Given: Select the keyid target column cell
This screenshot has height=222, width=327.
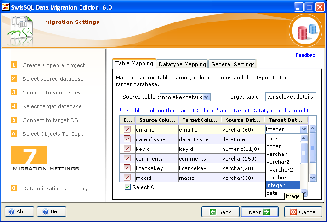Looking at the screenshot, I should click(x=200, y=149).
